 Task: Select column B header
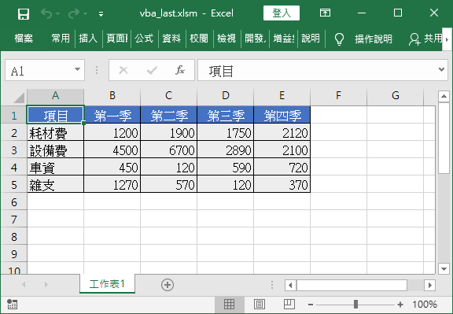(x=112, y=96)
